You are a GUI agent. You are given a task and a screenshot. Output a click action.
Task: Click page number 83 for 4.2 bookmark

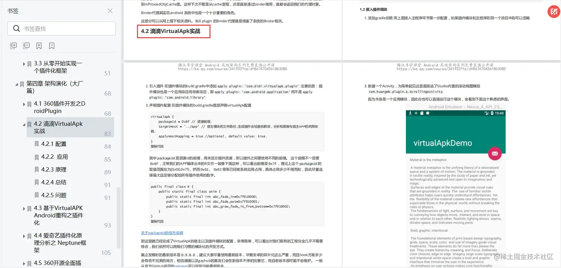108,134
